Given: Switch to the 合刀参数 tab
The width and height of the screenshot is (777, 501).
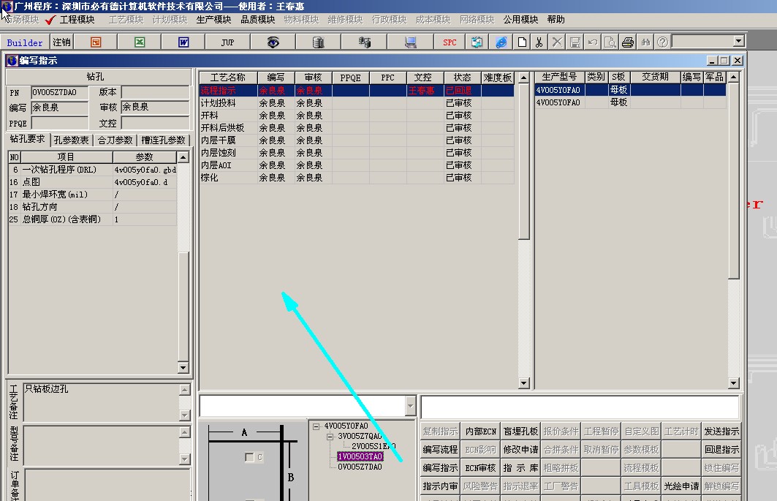Looking at the screenshot, I should (x=115, y=140).
